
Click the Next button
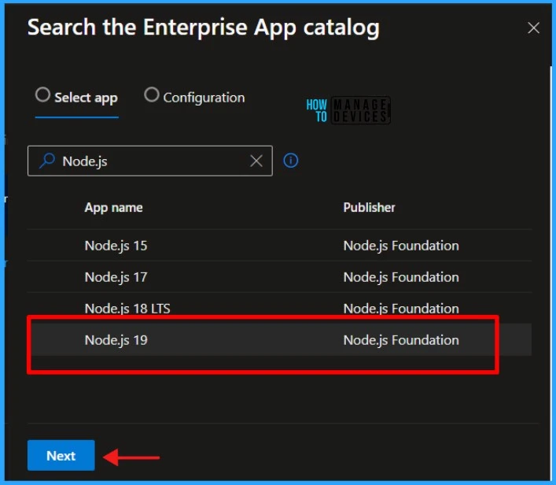61,455
